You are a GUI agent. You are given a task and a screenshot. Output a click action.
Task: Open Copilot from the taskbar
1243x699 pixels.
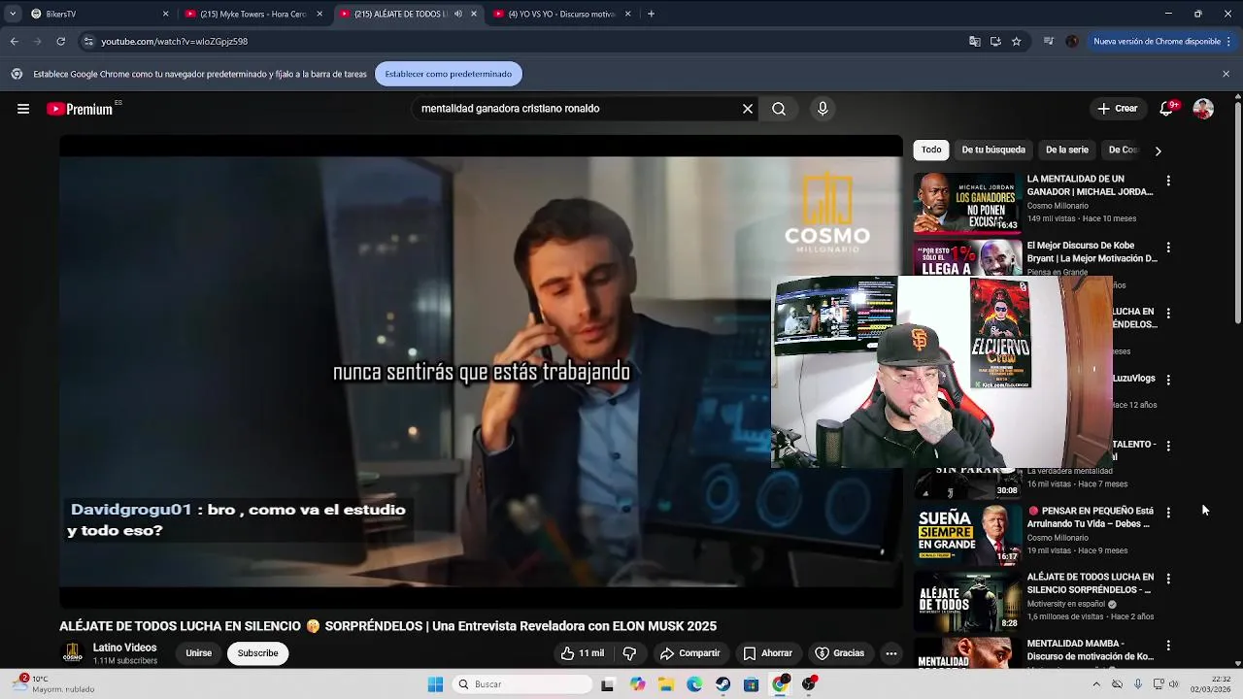coord(637,684)
